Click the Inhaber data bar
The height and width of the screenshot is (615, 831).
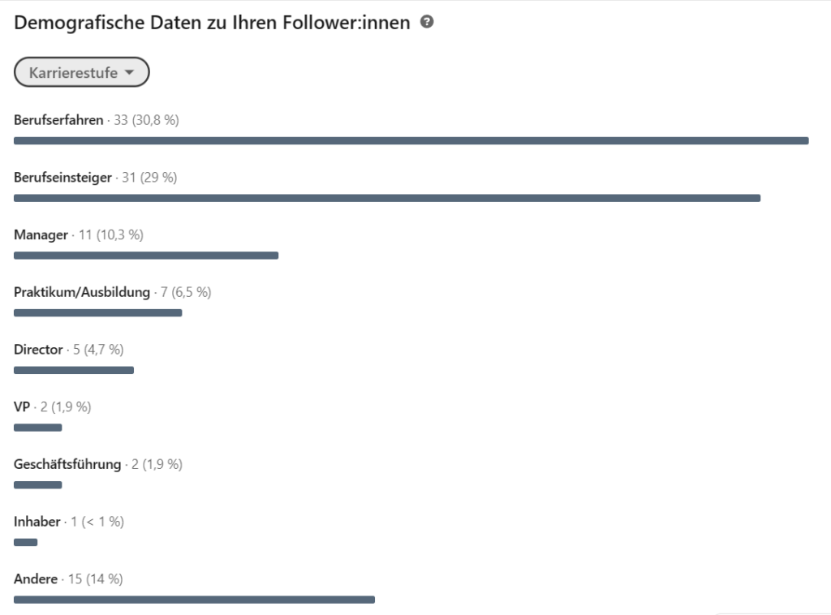coord(25,542)
